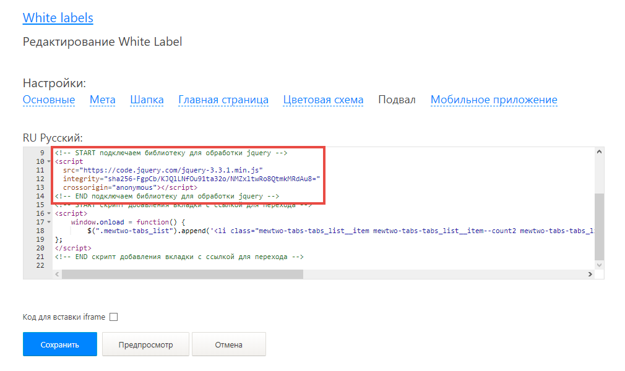Viewport: 625px width, 371px height.
Task: Click the Сохранить button
Action: pos(60,344)
